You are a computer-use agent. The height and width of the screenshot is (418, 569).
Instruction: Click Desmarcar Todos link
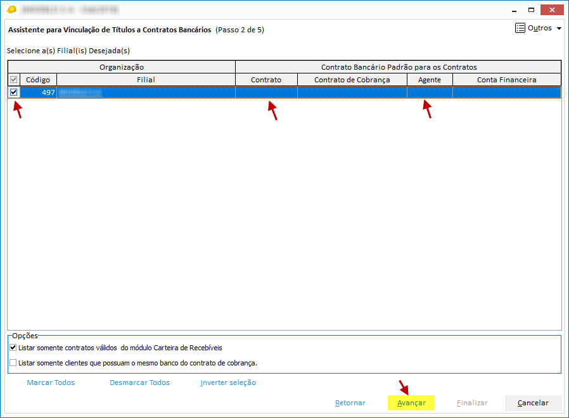[139, 383]
